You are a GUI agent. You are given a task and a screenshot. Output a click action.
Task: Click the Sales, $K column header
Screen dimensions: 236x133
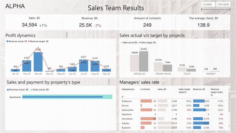(x=162, y=89)
